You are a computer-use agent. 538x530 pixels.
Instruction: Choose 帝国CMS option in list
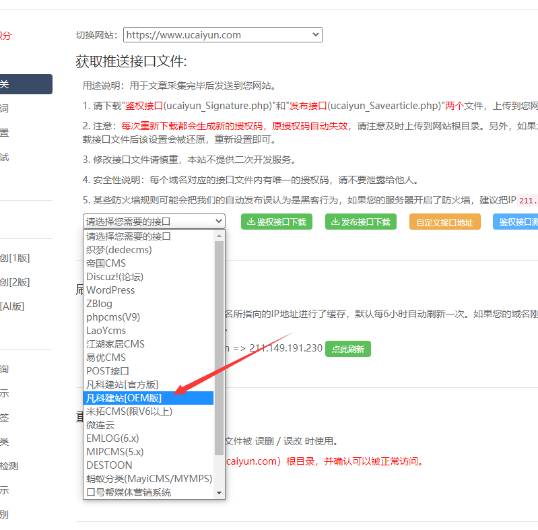pyautogui.click(x=106, y=263)
